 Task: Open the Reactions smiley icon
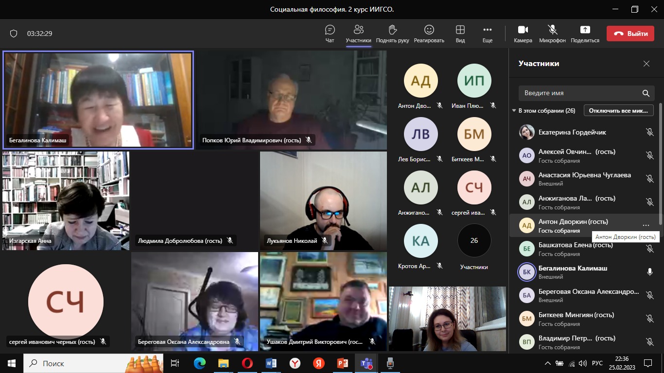click(429, 30)
